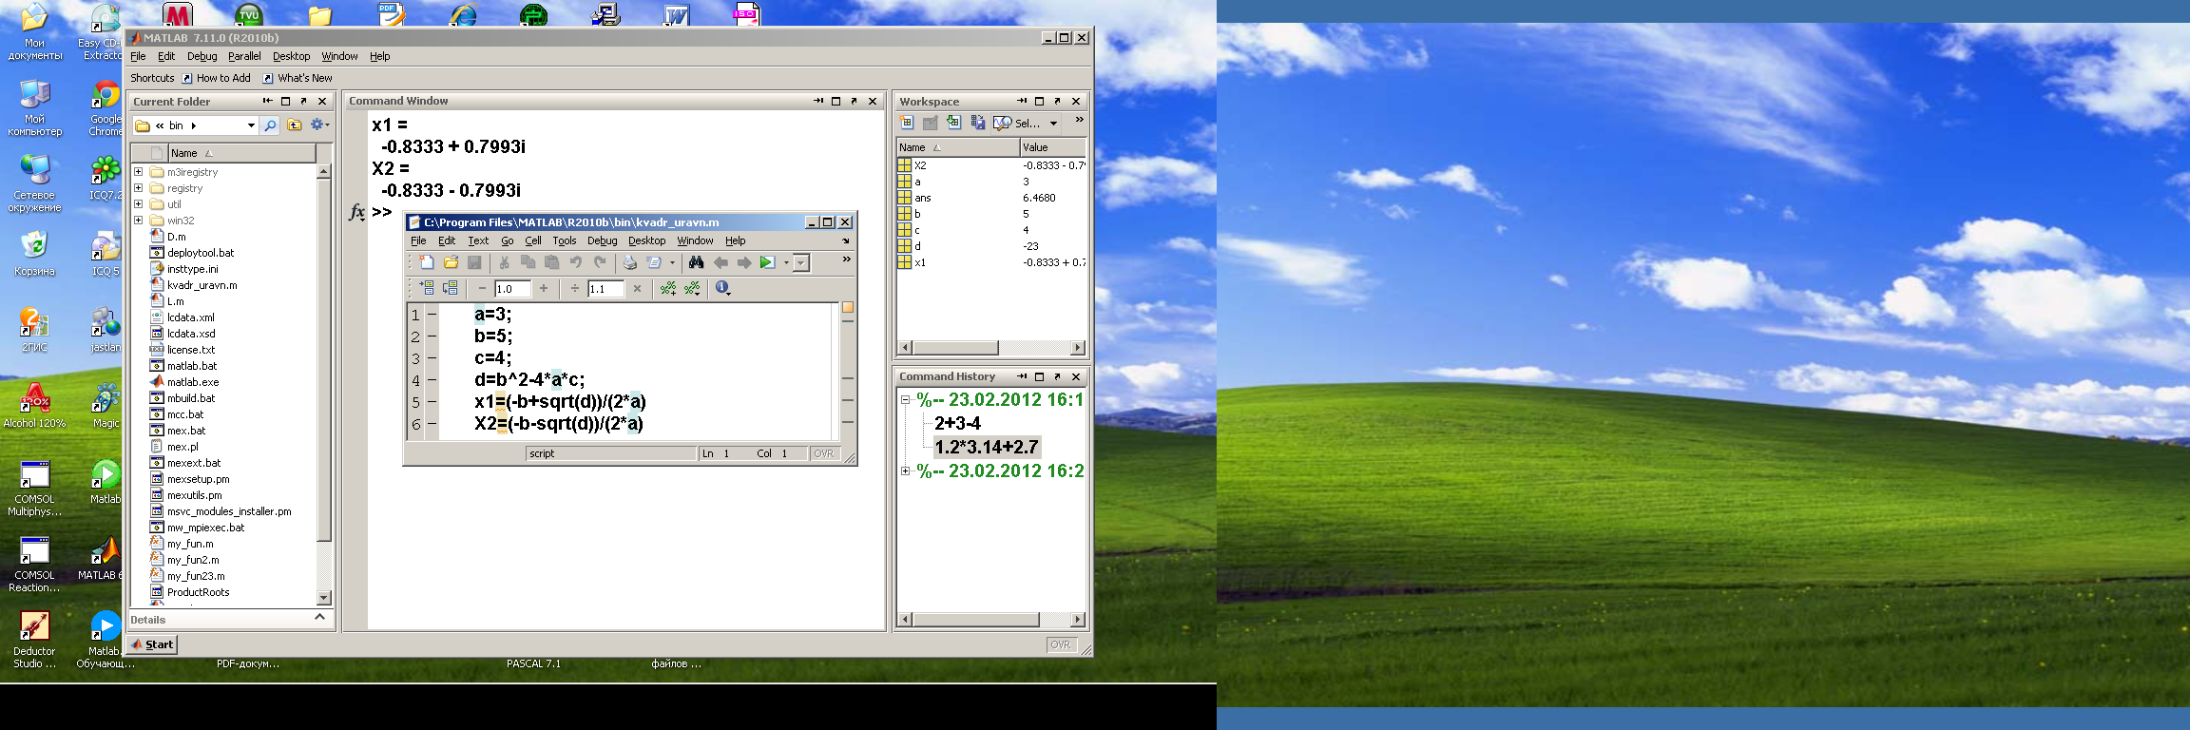Screen dimensions: 2190x730
Task: Create new variable in Workspace toolbar
Action: tap(906, 123)
